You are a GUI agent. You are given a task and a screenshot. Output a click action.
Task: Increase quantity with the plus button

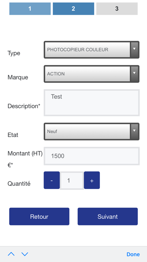pyautogui.click(x=92, y=180)
